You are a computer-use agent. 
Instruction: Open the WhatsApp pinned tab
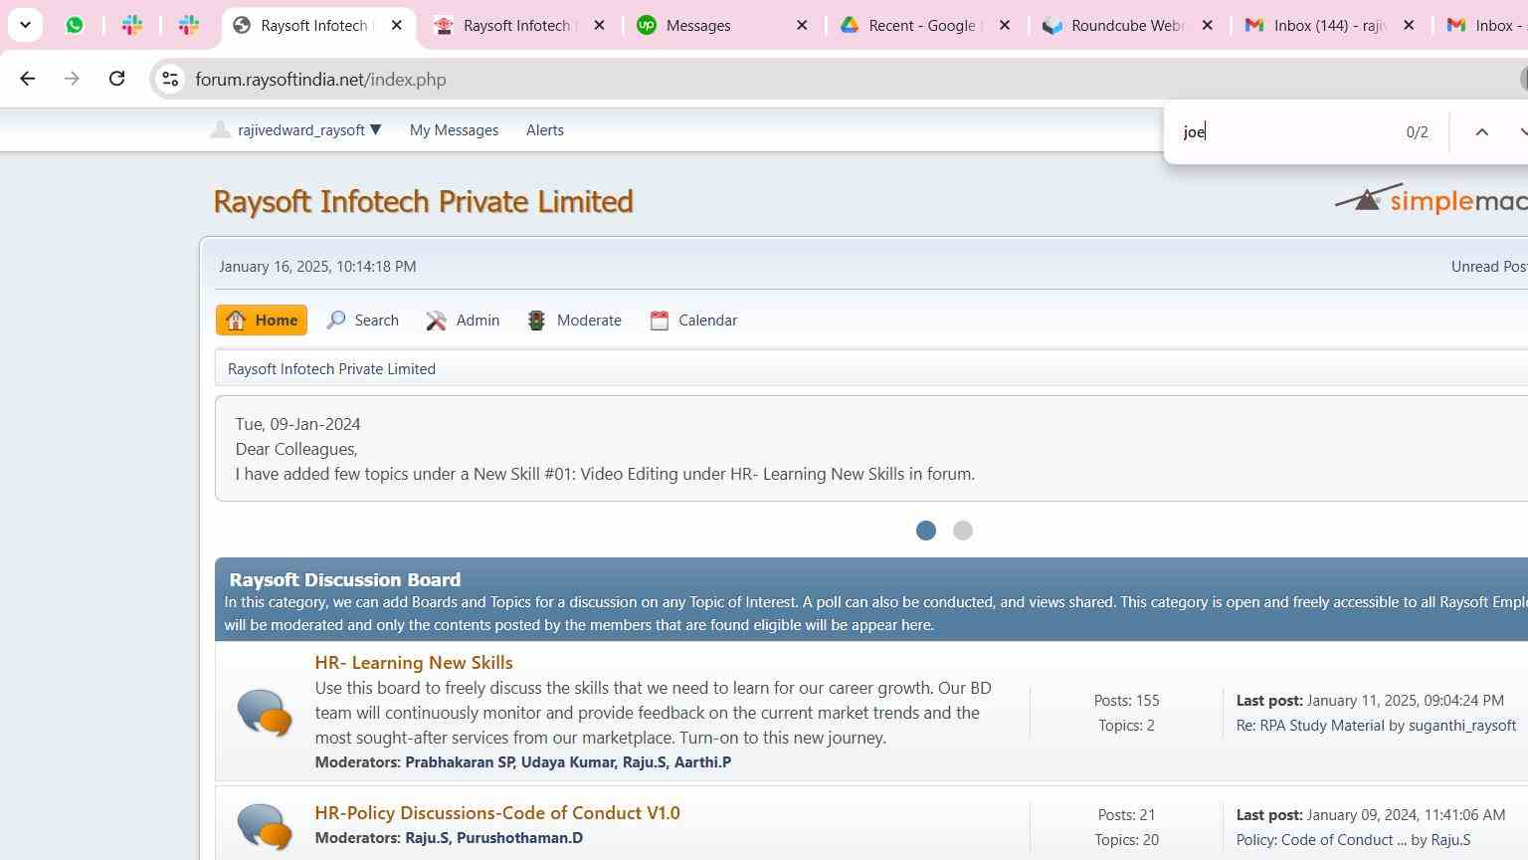(x=75, y=25)
